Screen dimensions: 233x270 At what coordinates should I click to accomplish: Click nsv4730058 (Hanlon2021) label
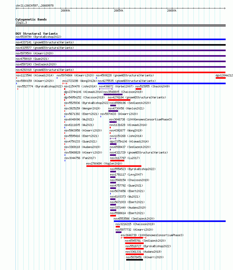click(x=126, y=108)
